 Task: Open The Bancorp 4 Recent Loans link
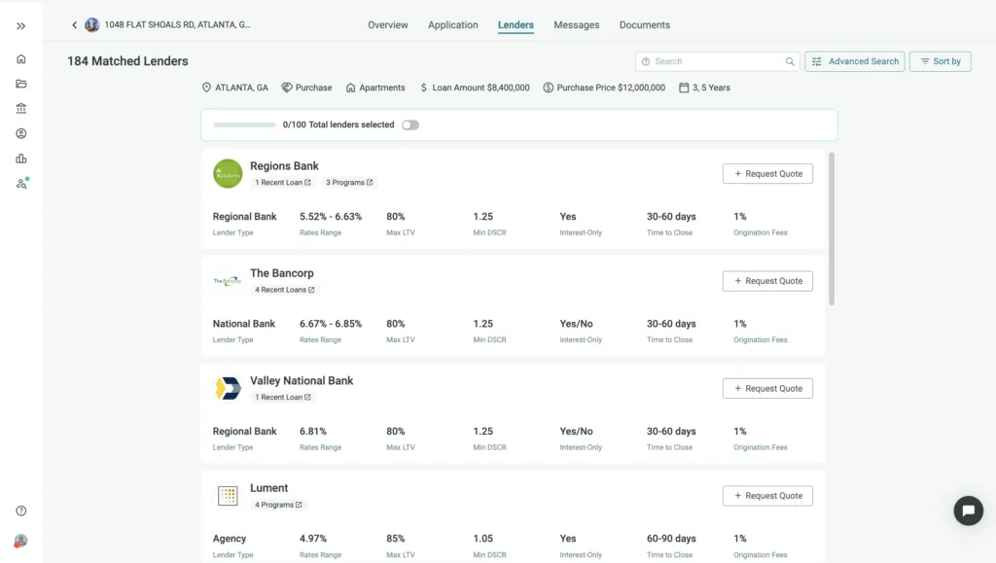point(284,290)
